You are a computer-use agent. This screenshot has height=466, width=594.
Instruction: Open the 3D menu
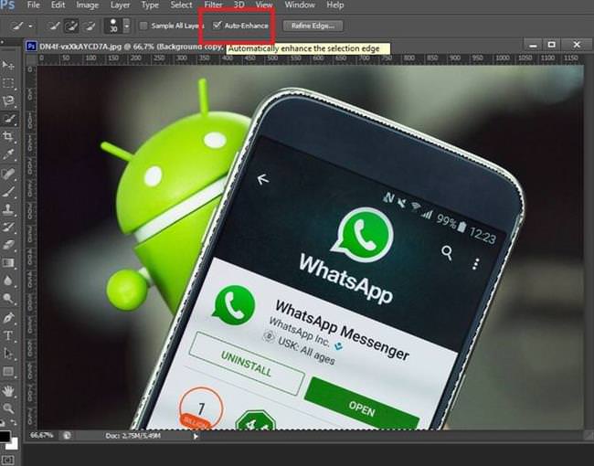point(239,5)
